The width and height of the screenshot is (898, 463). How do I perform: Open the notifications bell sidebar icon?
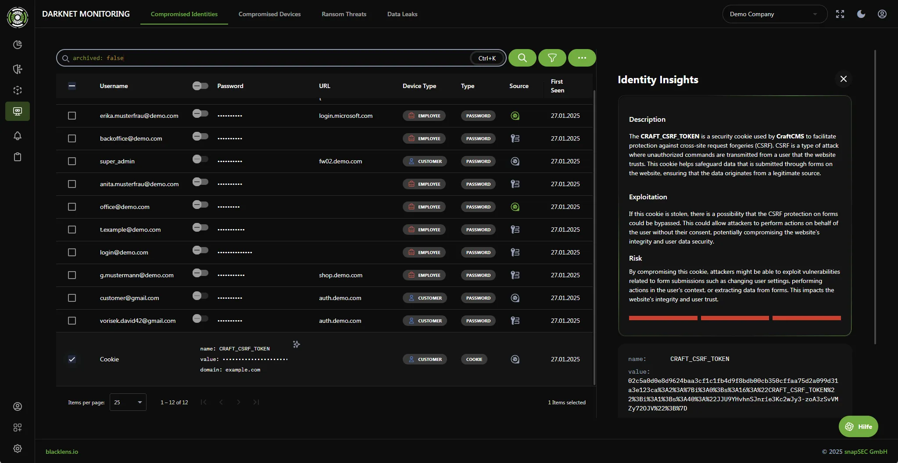(x=18, y=136)
